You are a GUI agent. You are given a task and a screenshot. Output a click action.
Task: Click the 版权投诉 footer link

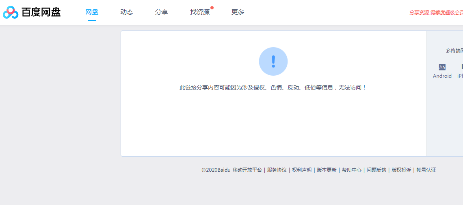pyautogui.click(x=401, y=170)
